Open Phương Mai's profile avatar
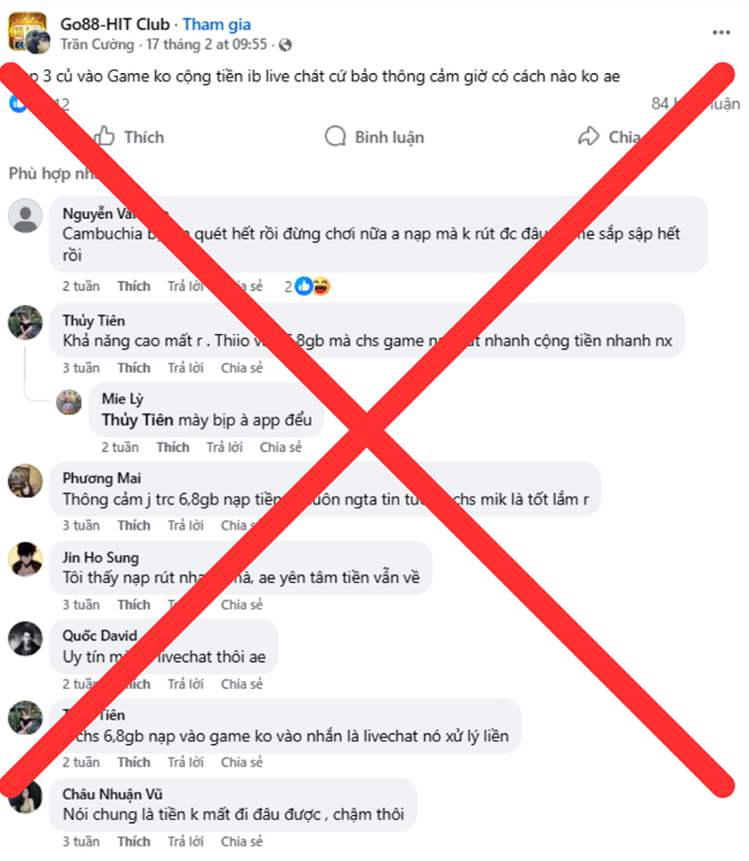The width and height of the screenshot is (749, 861). pos(25,480)
